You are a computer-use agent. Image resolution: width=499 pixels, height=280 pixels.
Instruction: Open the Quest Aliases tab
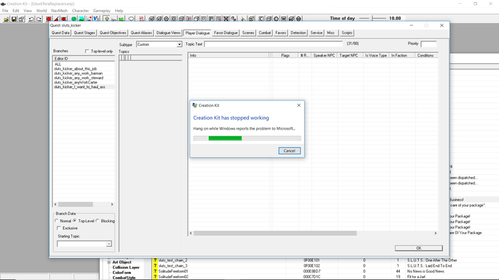tap(141, 33)
